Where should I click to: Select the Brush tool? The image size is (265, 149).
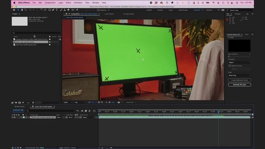(x=61, y=10)
